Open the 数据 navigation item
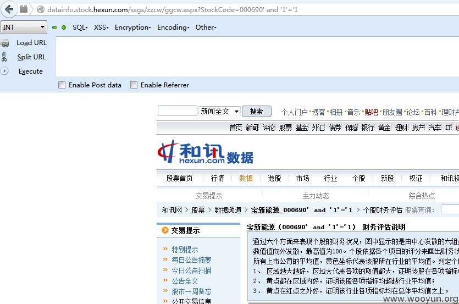Screen dimensions: 459x304 pyautogui.click(x=246, y=178)
